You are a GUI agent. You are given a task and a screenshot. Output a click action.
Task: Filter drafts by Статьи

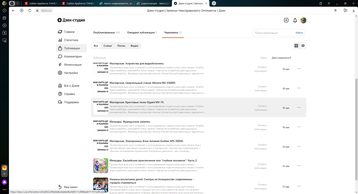click(108, 46)
